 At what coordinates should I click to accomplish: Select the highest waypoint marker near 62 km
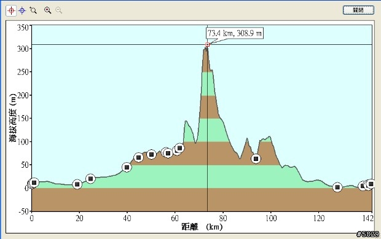tap(180, 148)
